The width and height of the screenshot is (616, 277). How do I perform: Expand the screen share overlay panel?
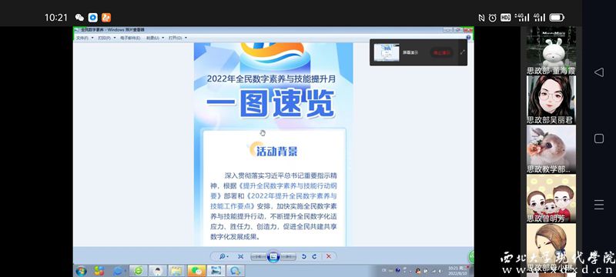click(463, 52)
